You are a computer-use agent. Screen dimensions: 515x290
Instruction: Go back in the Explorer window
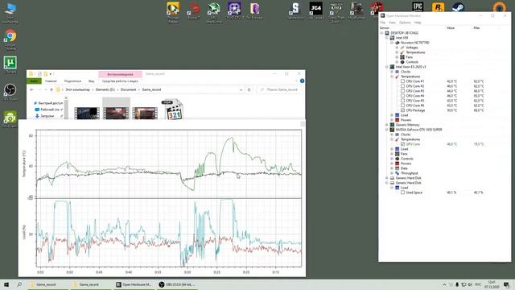click(x=31, y=89)
